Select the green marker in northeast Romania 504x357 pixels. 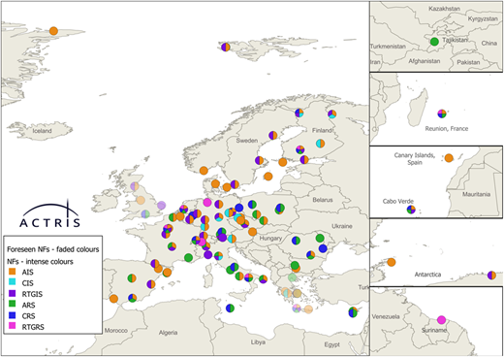pos(320,238)
